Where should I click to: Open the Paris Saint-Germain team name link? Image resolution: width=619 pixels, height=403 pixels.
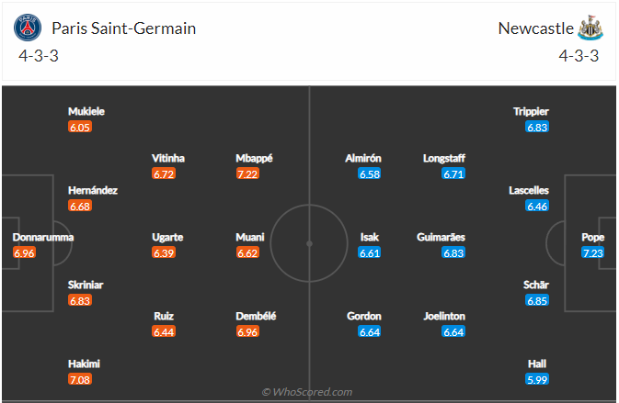click(123, 28)
